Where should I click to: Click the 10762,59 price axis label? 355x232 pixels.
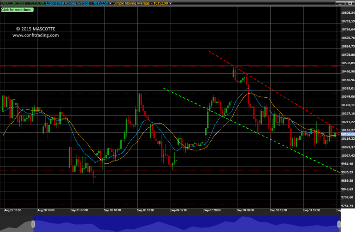(348, 21)
